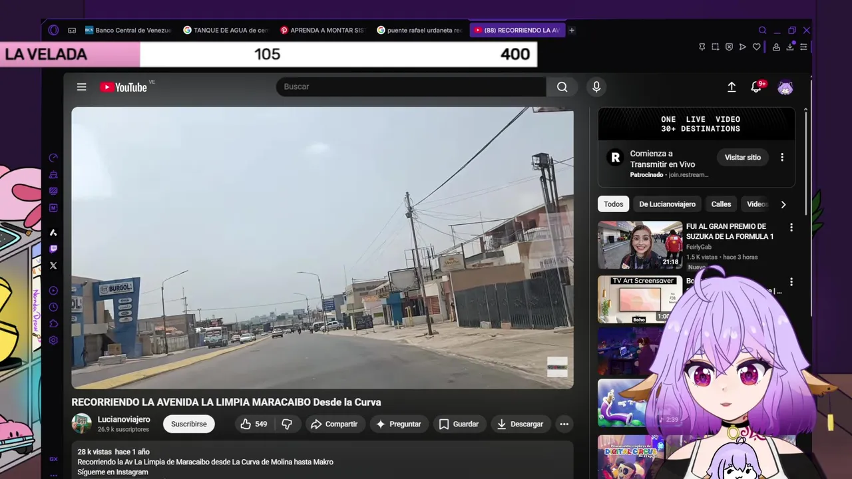Click FUI AL GRAN PREMIO DE SUZUKA title
The height and width of the screenshot is (479, 852).
730,232
